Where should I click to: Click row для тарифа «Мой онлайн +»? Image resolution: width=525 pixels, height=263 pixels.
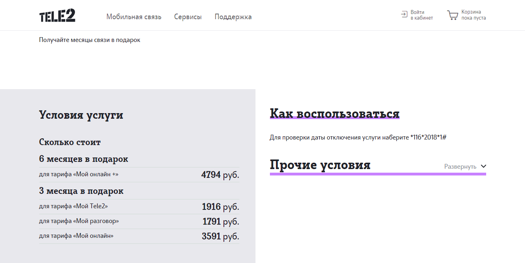[139, 175]
